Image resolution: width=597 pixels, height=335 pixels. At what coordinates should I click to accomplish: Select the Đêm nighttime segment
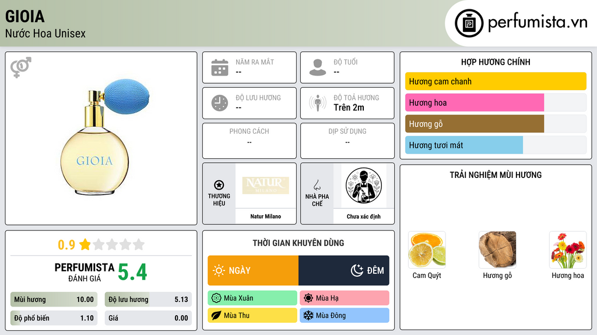pos(344,270)
